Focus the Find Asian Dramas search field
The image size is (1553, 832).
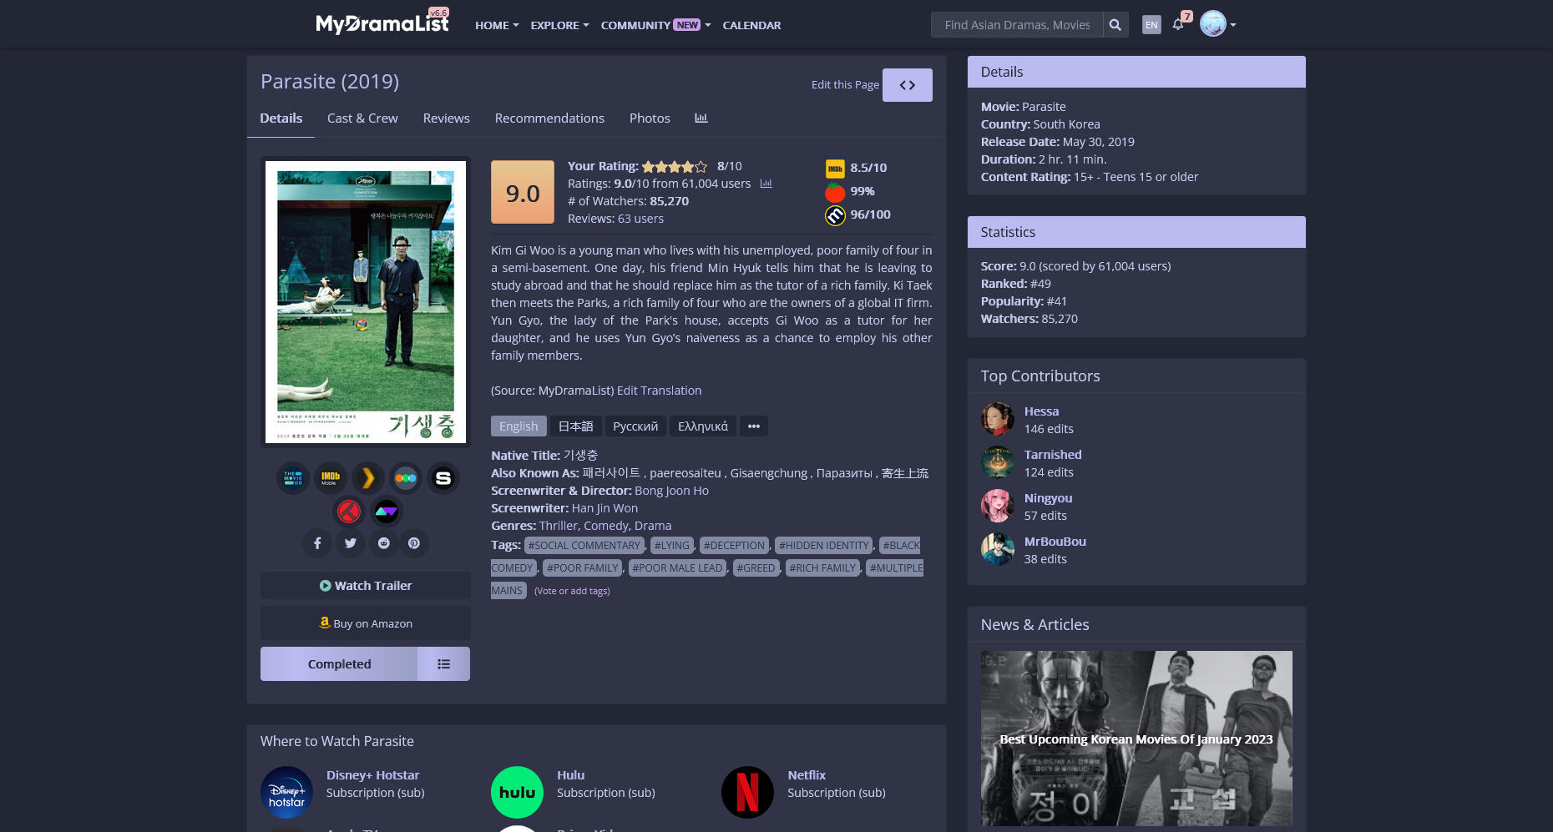point(1017,25)
